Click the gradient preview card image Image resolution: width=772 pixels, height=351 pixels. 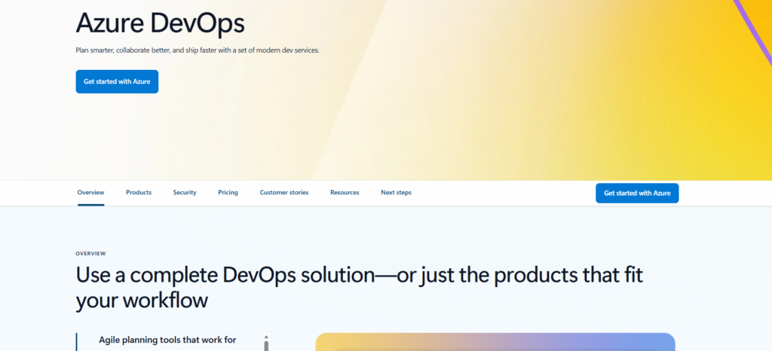(x=495, y=342)
